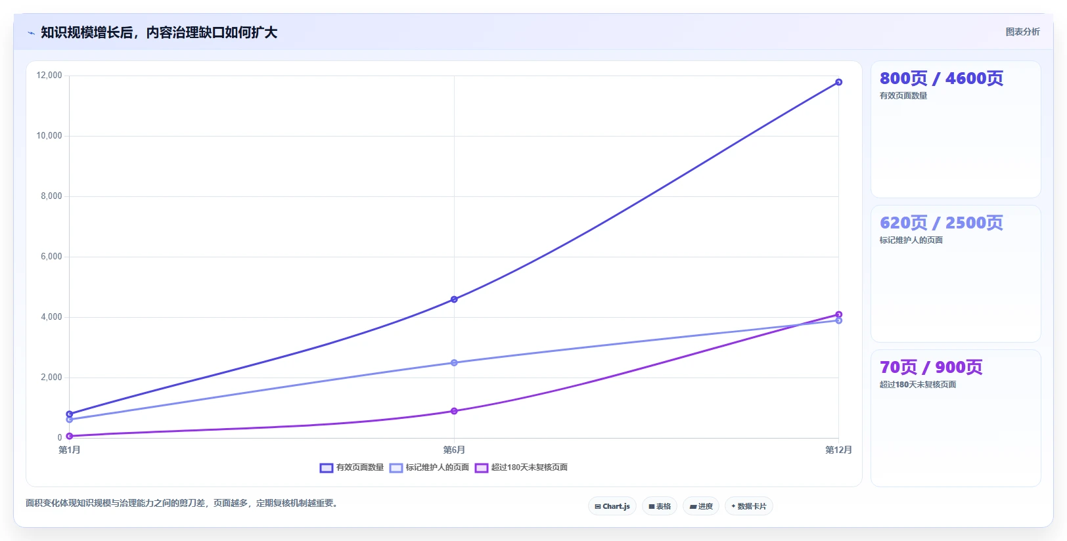Screen dimensions: 1067x541
Task: Click the 数据卡片 chip
Action: coord(749,506)
